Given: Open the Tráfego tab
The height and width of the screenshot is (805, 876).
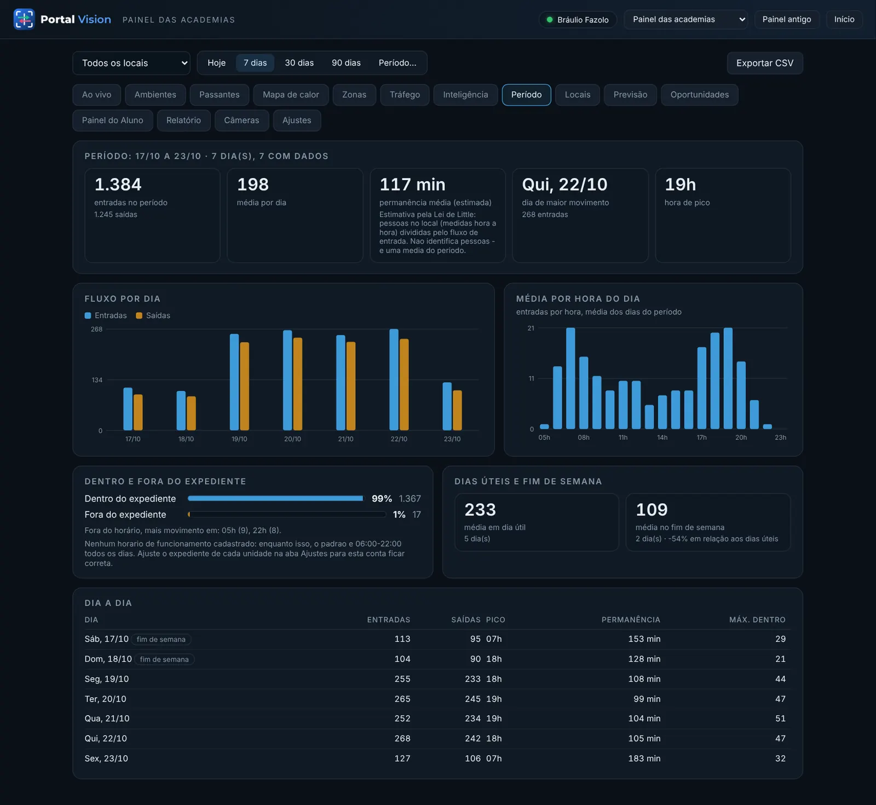Looking at the screenshot, I should click(x=405, y=95).
